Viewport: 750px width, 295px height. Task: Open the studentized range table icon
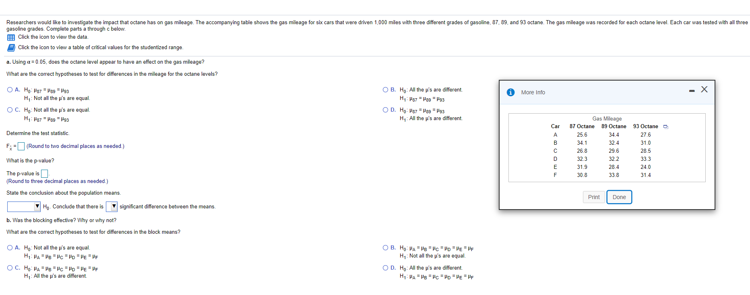[x=11, y=48]
